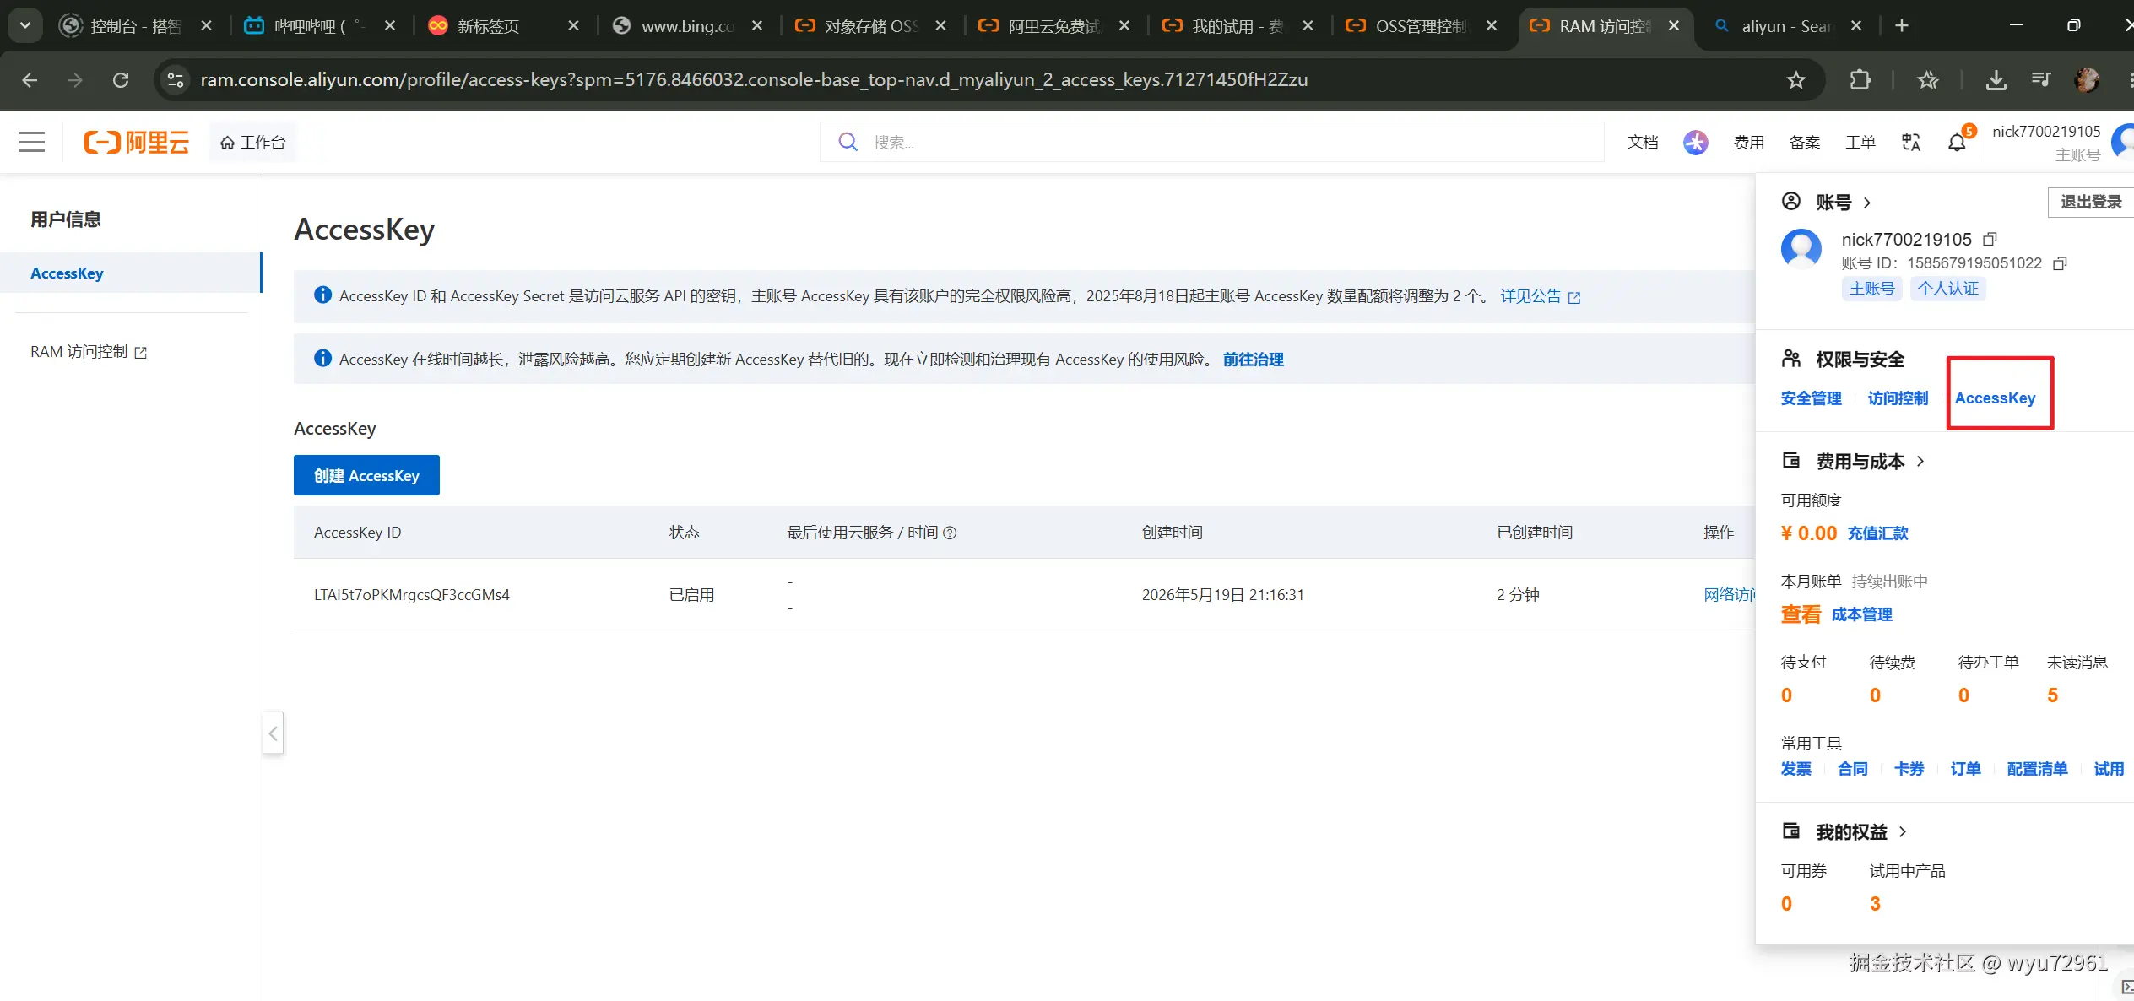The width and height of the screenshot is (2134, 1001).
Task: Click the 退出登录 logout button
Action: 2090,202
